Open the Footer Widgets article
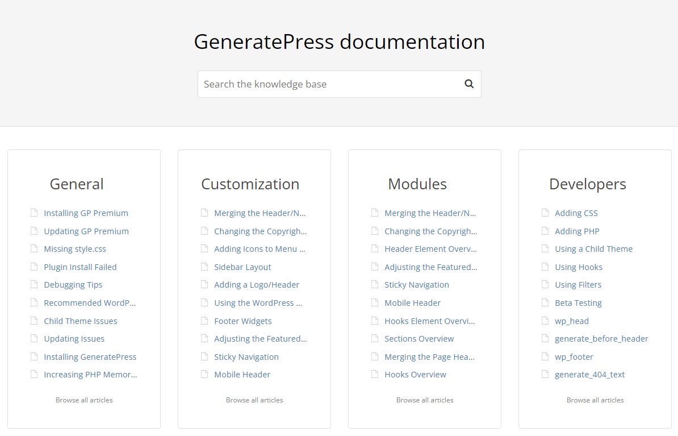Viewport: 678px width, 436px height. [243, 321]
